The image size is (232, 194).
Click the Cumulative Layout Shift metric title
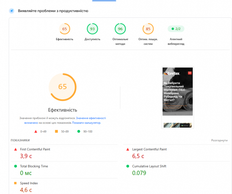pyautogui.click(x=149, y=166)
